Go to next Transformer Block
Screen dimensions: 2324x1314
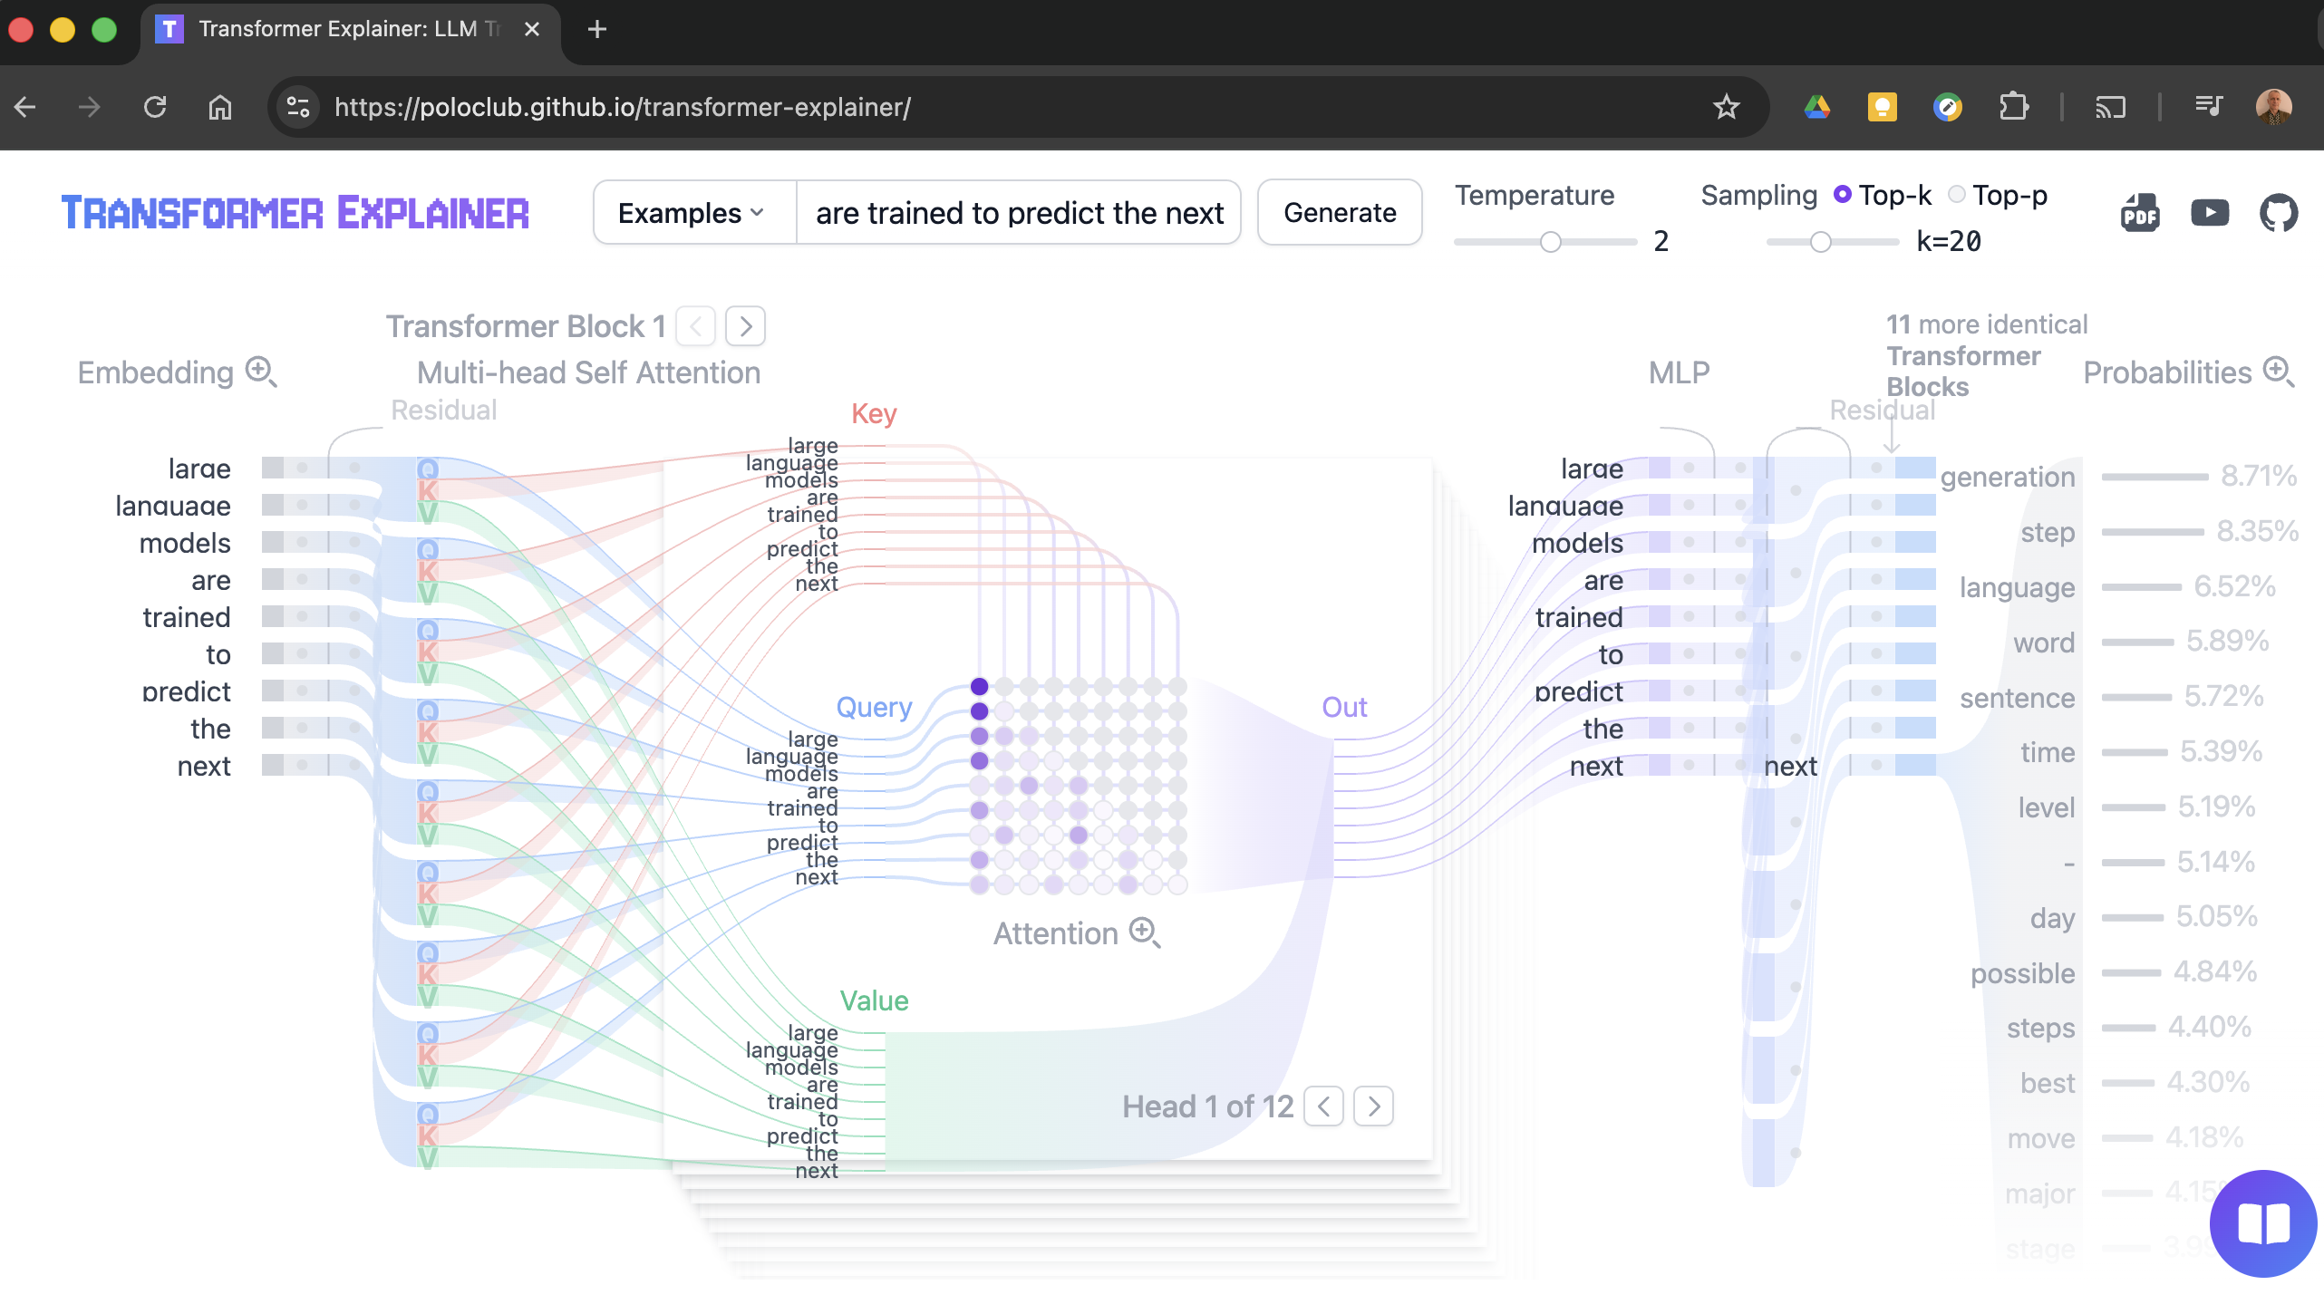pyautogui.click(x=745, y=326)
